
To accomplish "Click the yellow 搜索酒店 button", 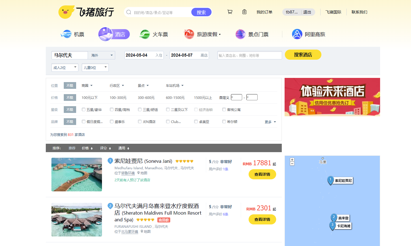I will [x=303, y=55].
